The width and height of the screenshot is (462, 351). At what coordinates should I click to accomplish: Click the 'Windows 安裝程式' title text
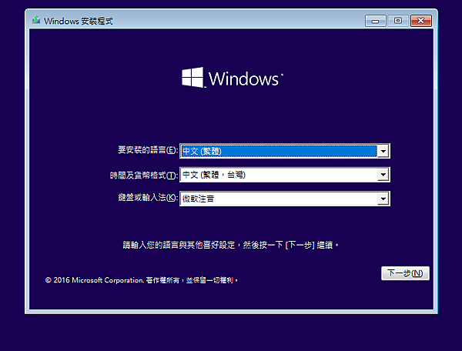[78, 22]
